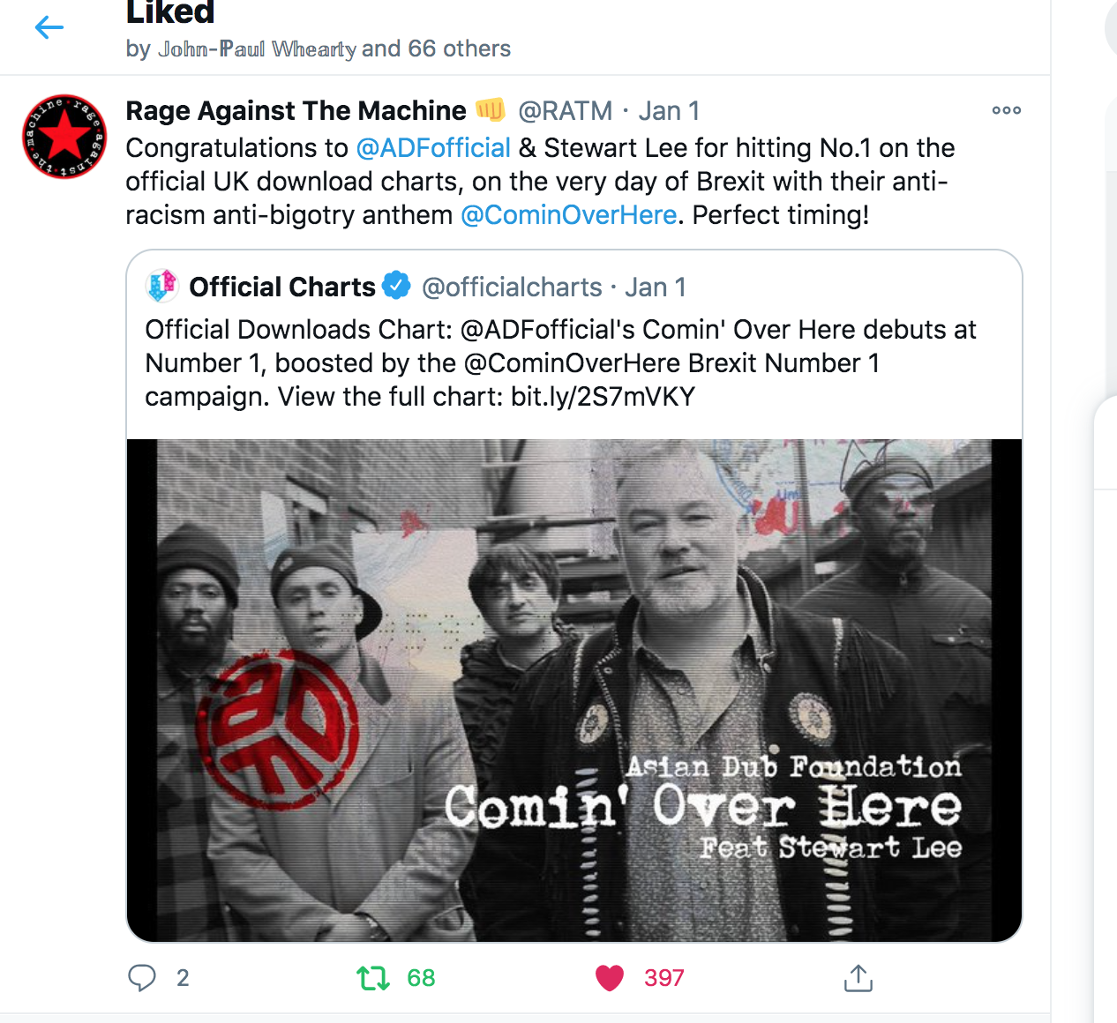1117x1023 pixels.
Task: Open the @RATM handle
Action: pos(566,111)
